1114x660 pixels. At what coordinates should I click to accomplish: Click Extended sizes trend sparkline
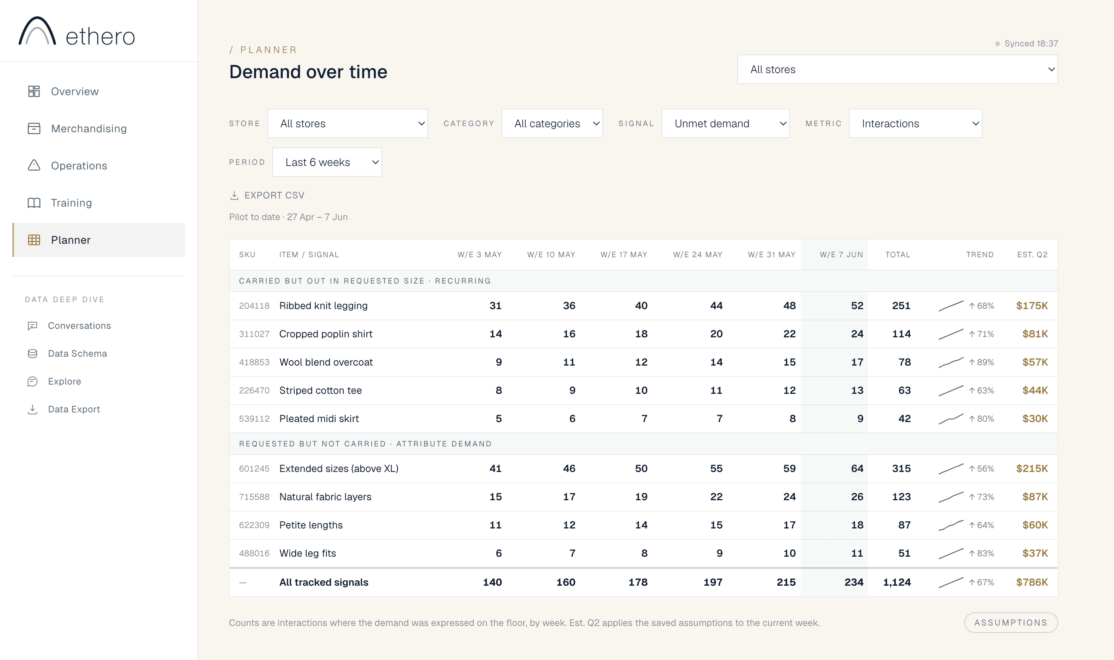click(951, 469)
